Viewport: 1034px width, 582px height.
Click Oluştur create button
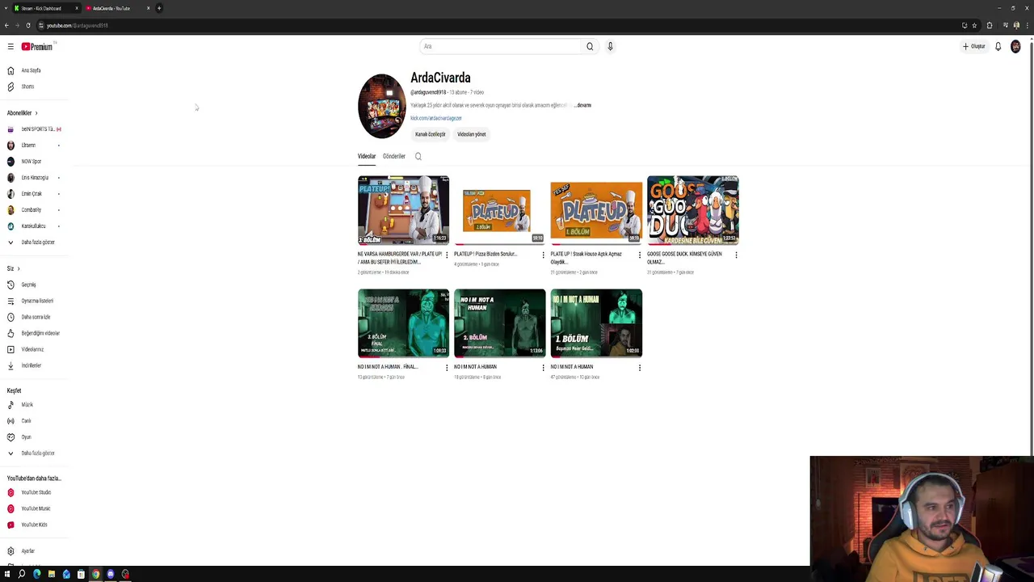tap(974, 47)
